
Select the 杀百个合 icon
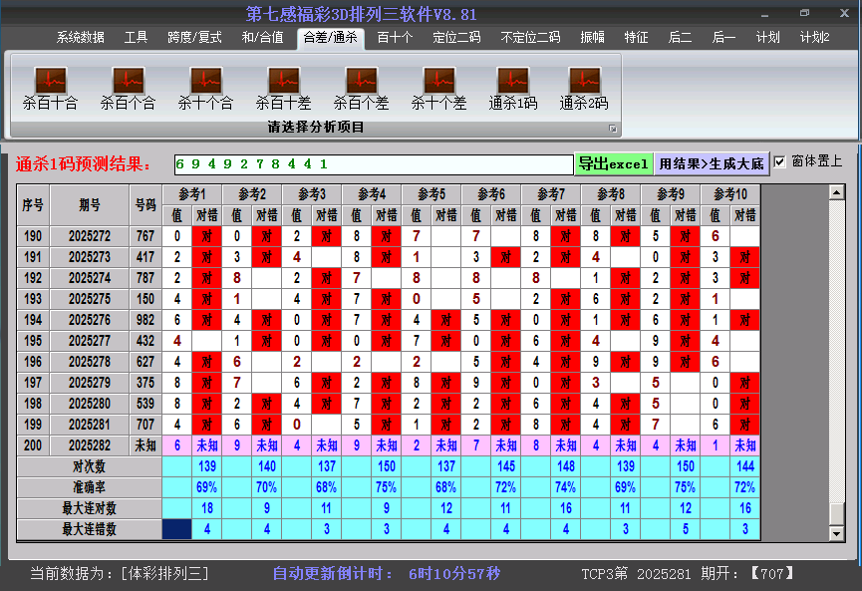(128, 81)
